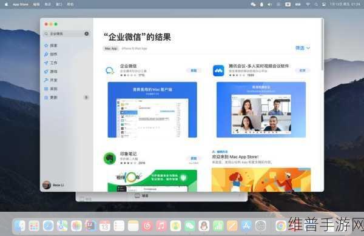Viewport: 364px width, 236px height.
Task: Open the 企业微信 app title
Action: tap(128, 66)
